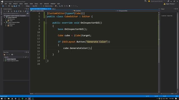
Task: Open the HELP menu
Action: (x=58, y=4)
